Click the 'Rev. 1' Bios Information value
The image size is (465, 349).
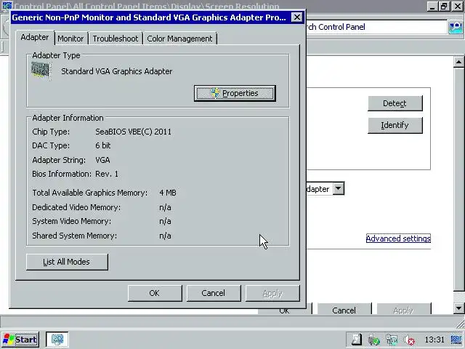click(x=107, y=174)
